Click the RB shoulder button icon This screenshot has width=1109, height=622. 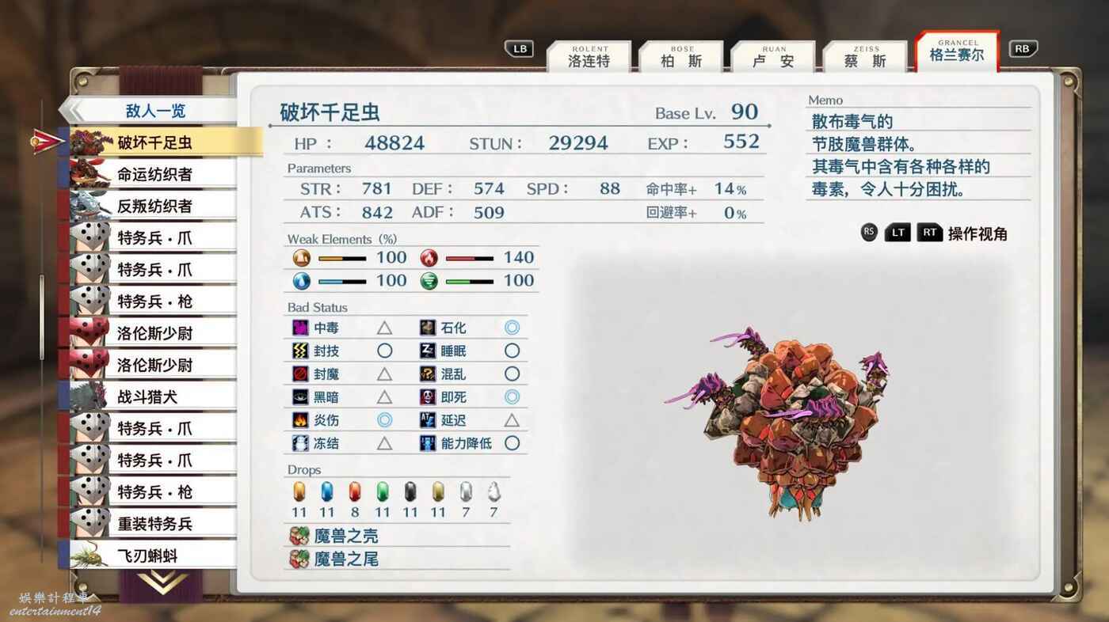coord(1023,49)
